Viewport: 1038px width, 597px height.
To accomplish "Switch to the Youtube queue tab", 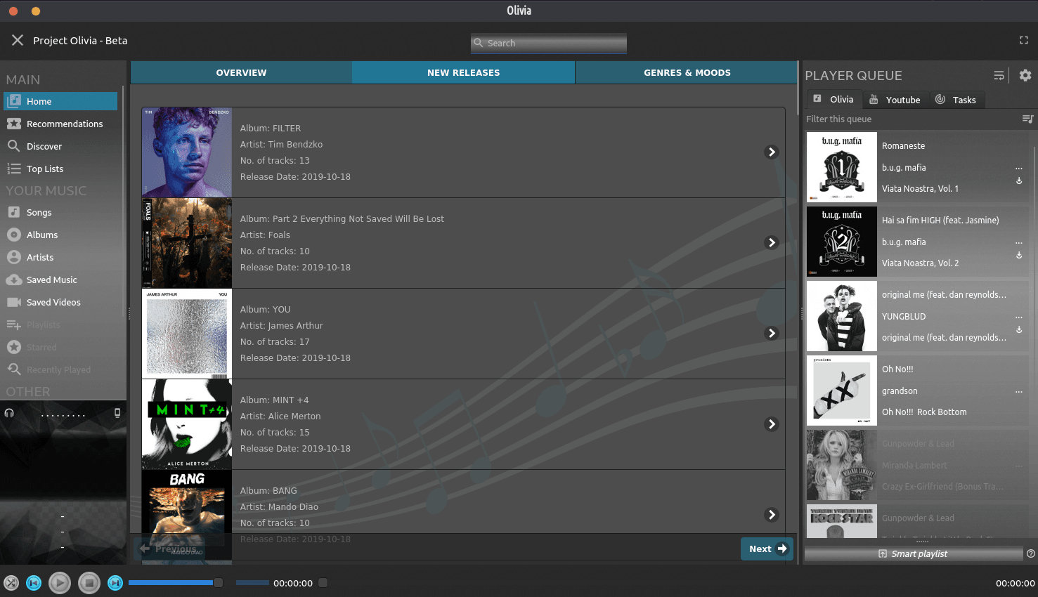I will point(895,100).
